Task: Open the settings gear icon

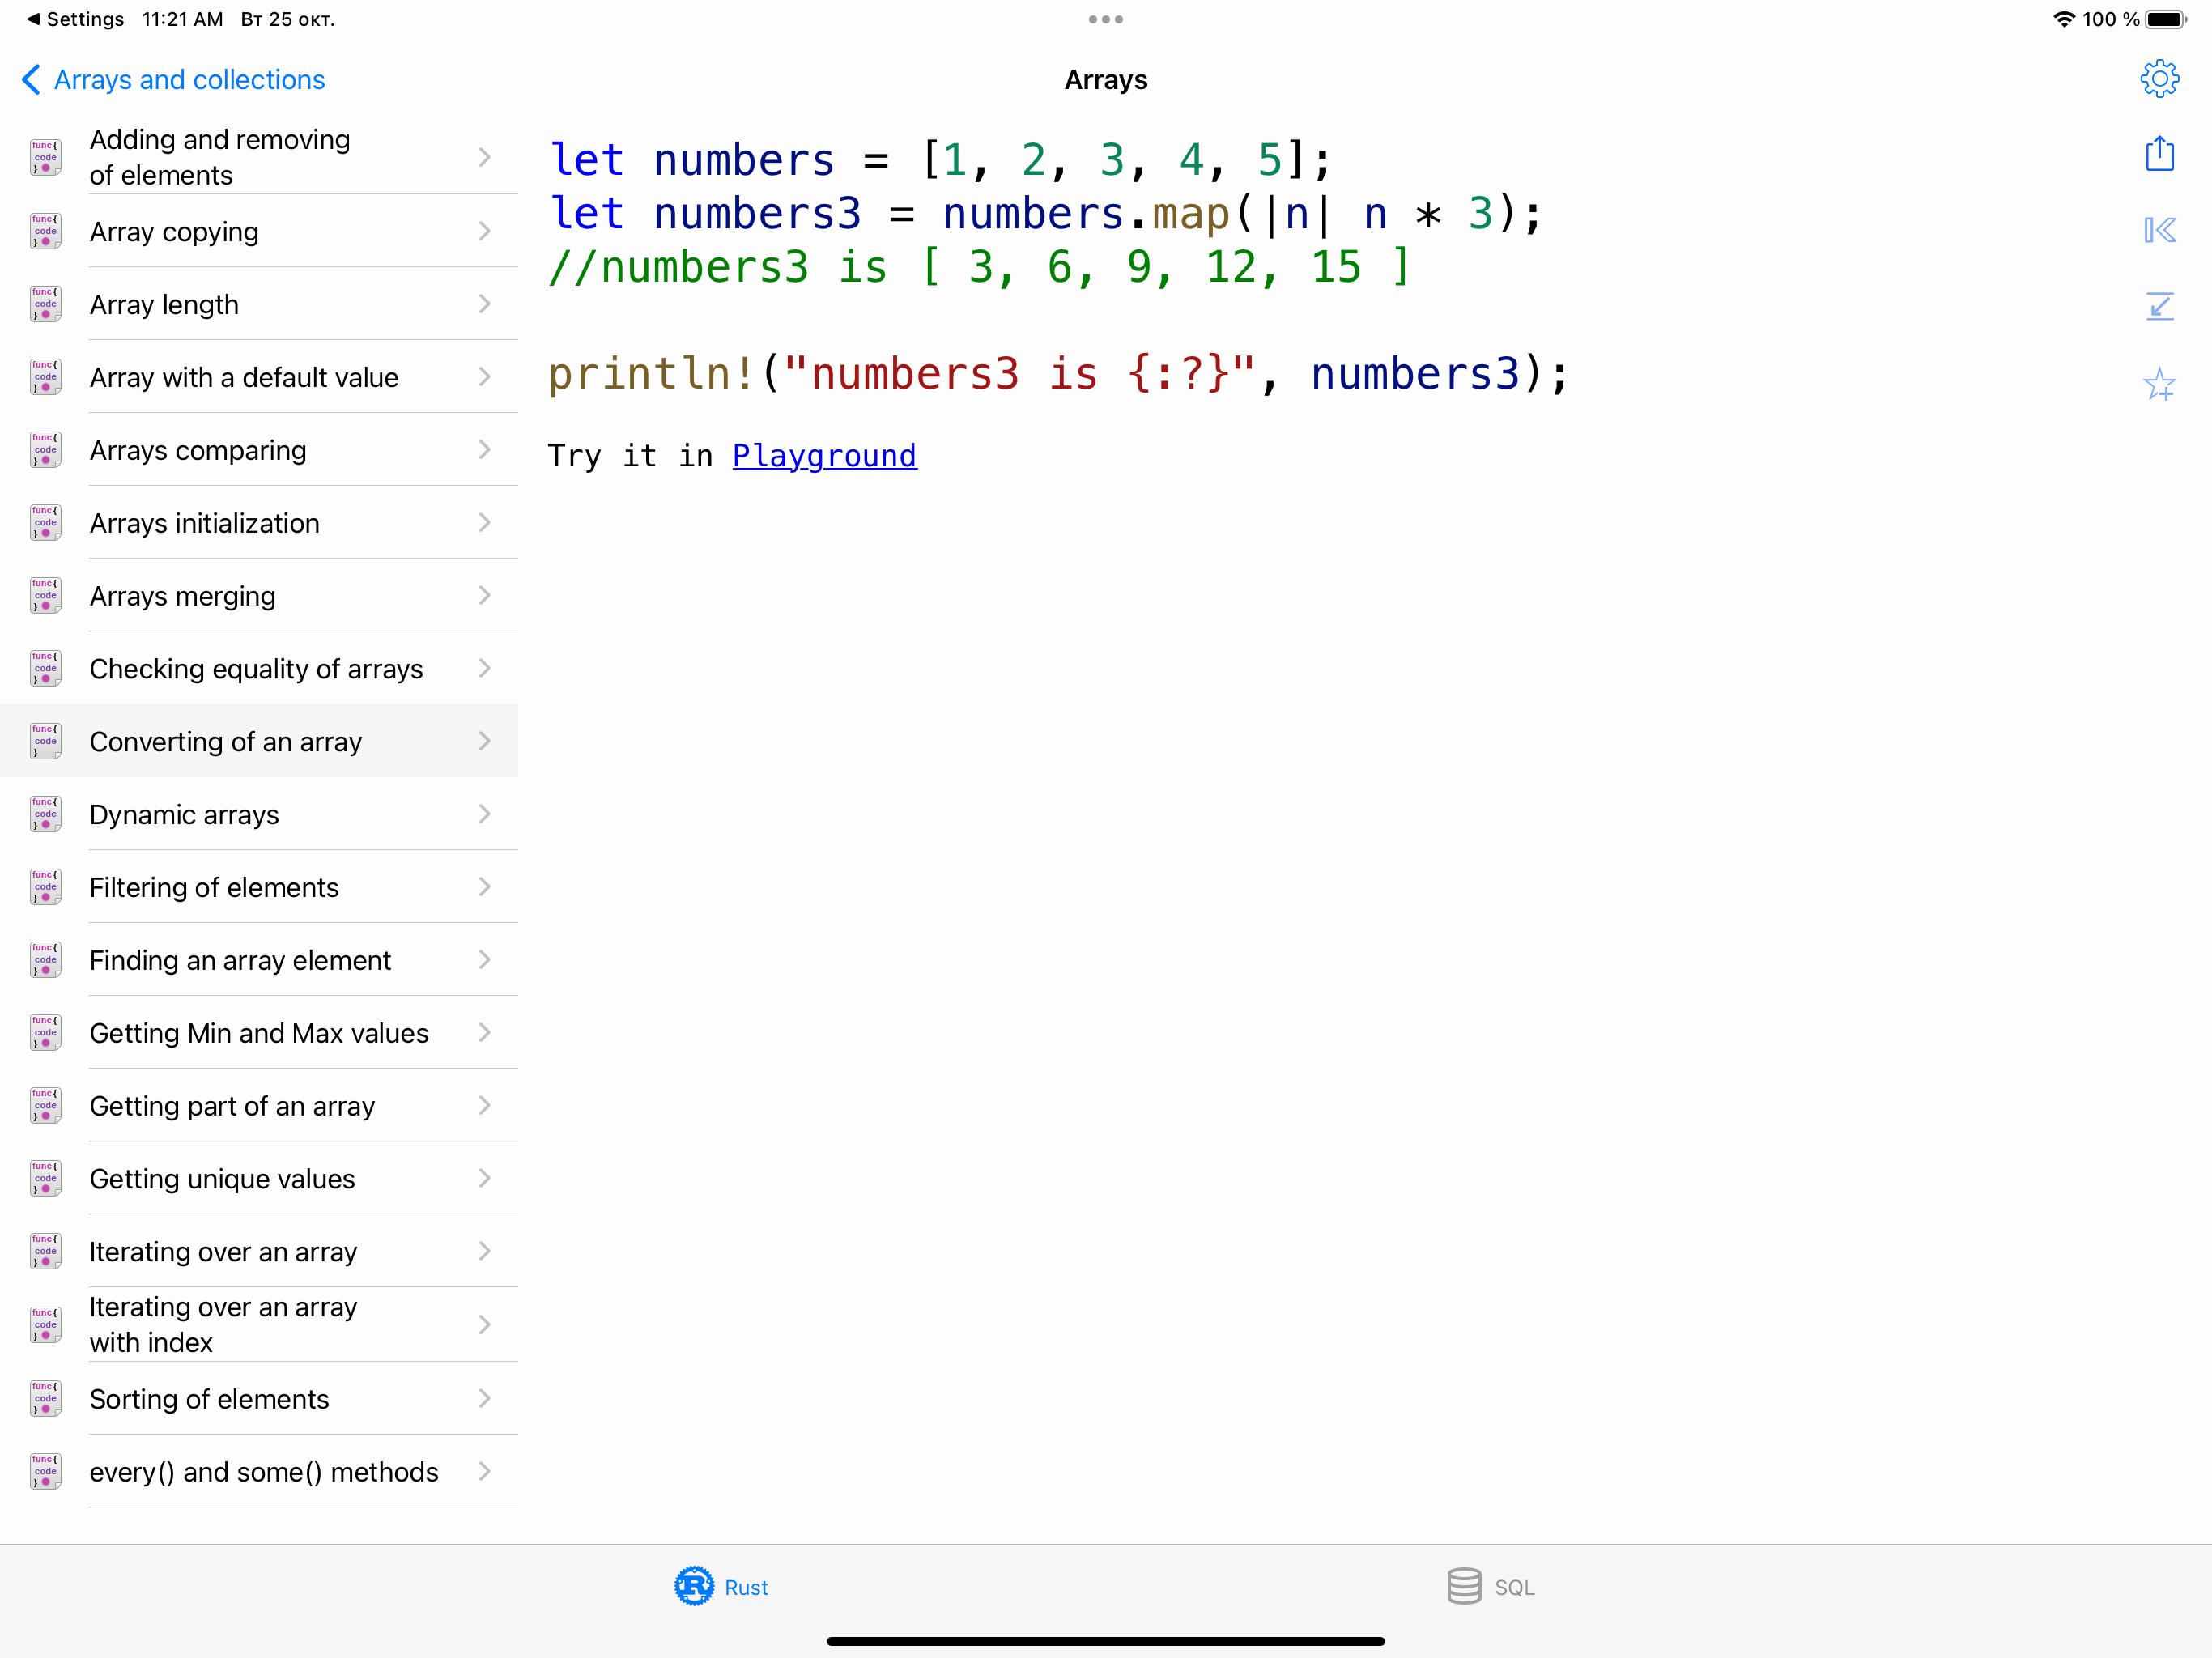Action: click(x=2159, y=79)
